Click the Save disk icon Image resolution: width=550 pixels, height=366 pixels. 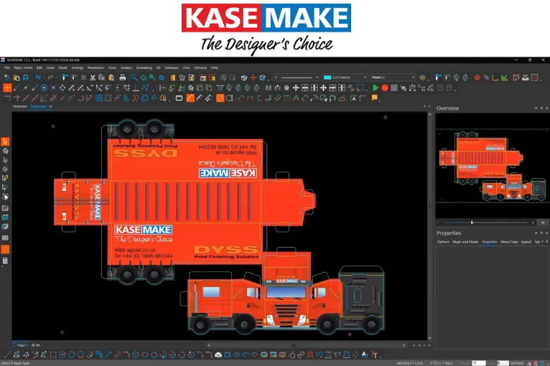[26, 78]
